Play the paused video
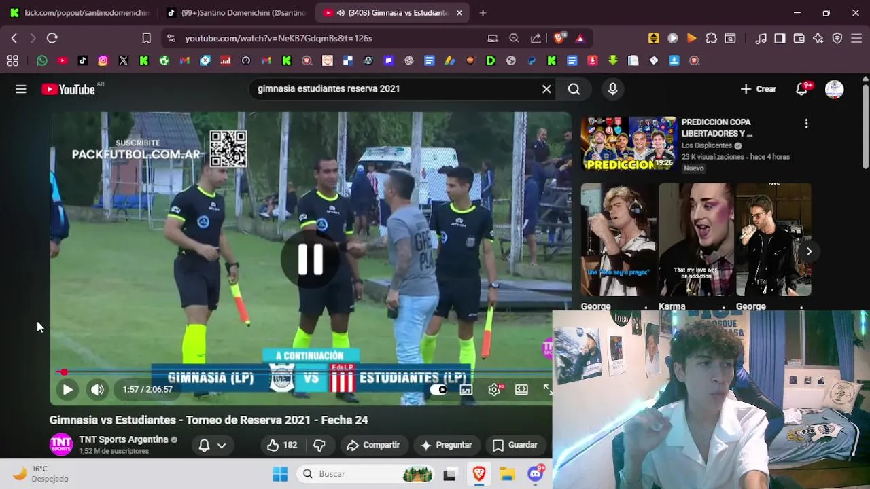The image size is (870, 489). 67,389
